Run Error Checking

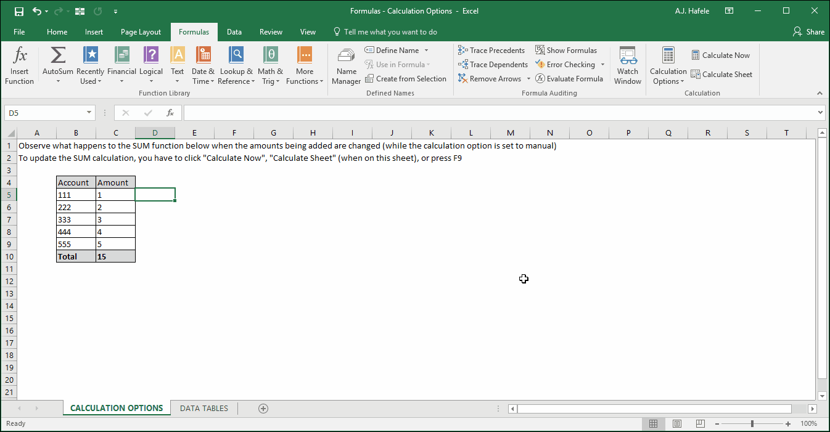click(565, 65)
